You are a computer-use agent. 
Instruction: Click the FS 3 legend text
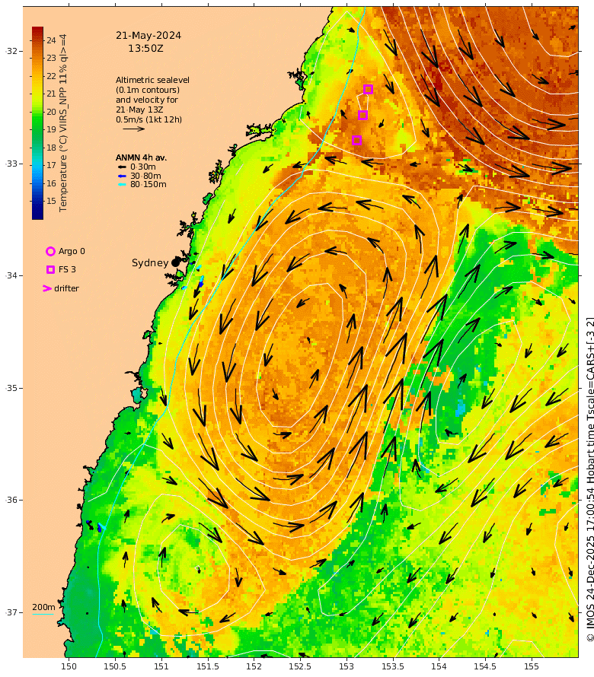click(x=67, y=269)
